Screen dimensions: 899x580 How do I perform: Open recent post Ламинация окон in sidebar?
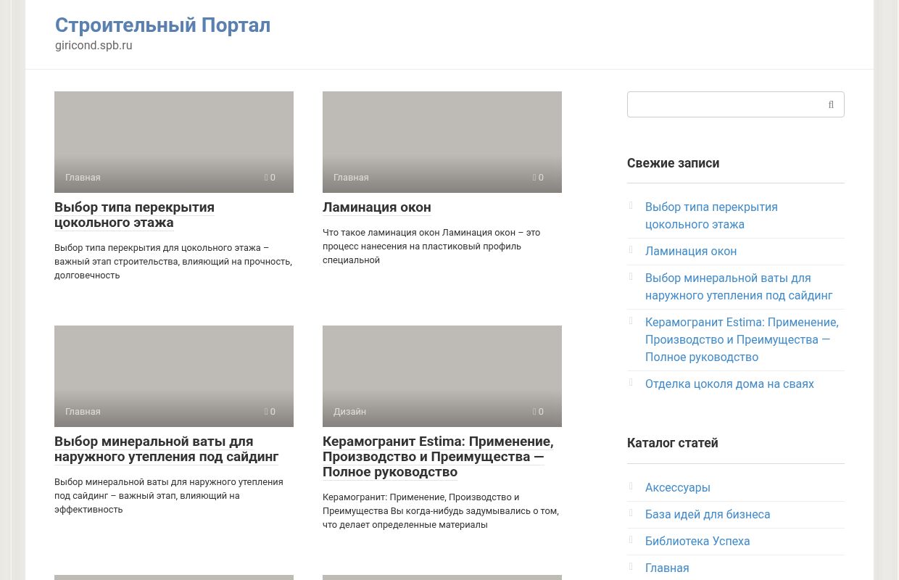[691, 252]
